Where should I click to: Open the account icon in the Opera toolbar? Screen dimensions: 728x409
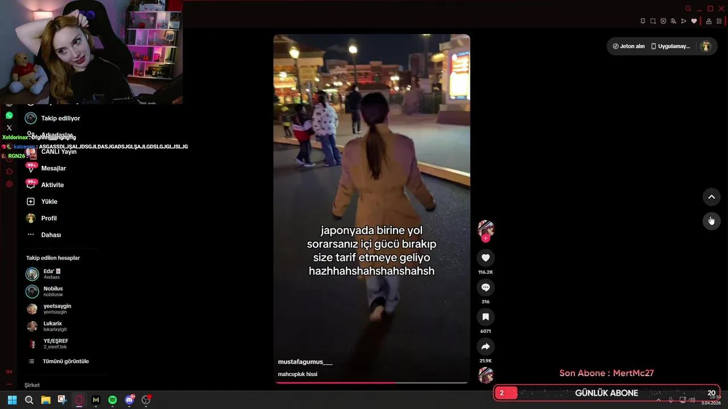click(x=709, y=21)
